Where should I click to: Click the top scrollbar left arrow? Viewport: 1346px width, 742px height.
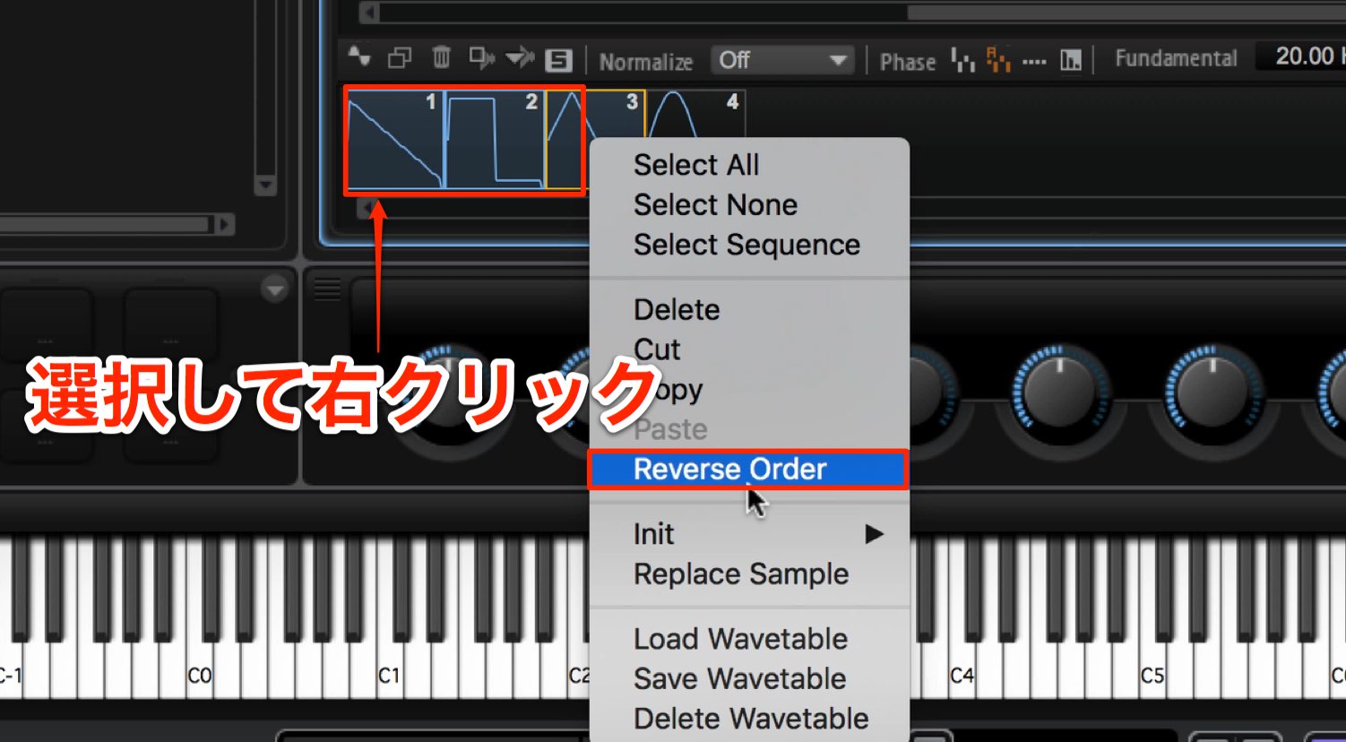(x=368, y=13)
